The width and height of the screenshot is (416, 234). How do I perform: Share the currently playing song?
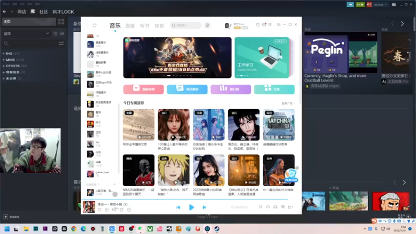(x=122, y=210)
